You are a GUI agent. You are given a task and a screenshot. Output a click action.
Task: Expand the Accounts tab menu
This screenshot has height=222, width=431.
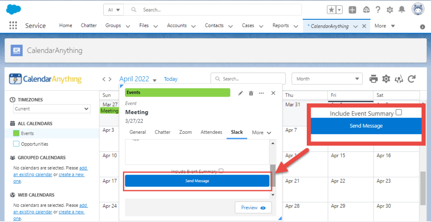193,26
